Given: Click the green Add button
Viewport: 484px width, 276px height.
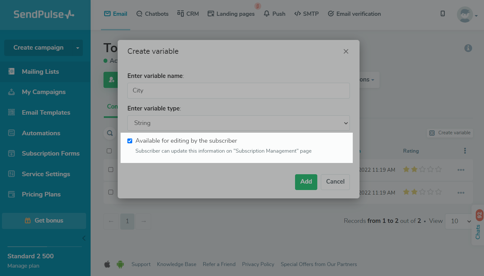Looking at the screenshot, I should tap(306, 182).
